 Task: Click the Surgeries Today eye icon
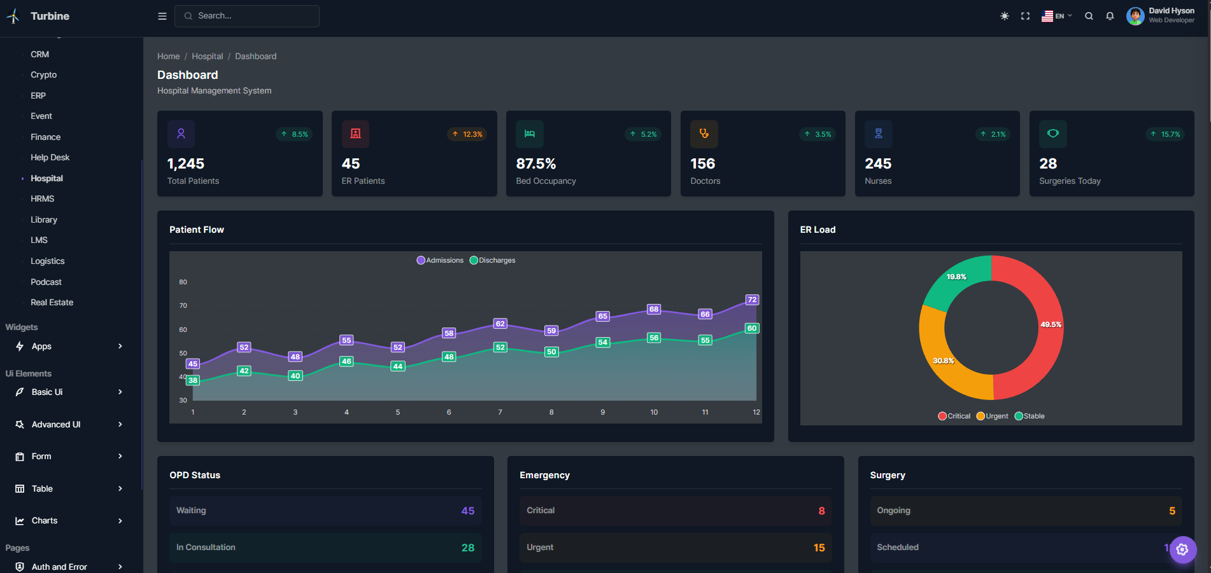[x=1052, y=134]
